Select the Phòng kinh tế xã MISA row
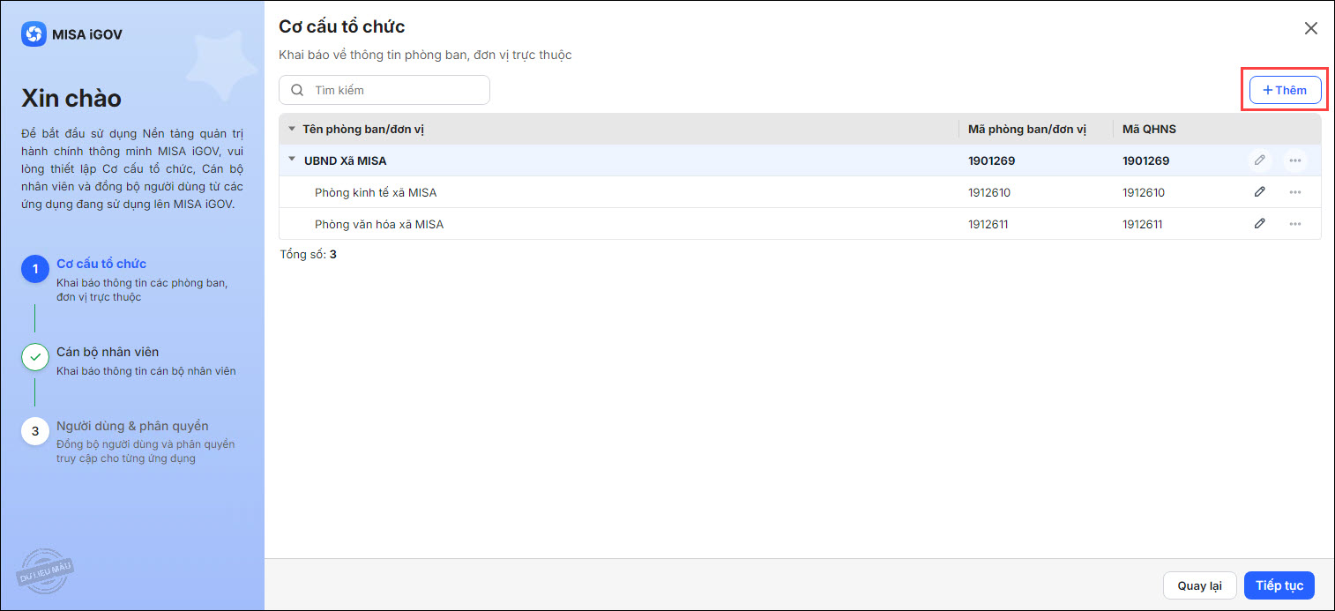 point(376,192)
